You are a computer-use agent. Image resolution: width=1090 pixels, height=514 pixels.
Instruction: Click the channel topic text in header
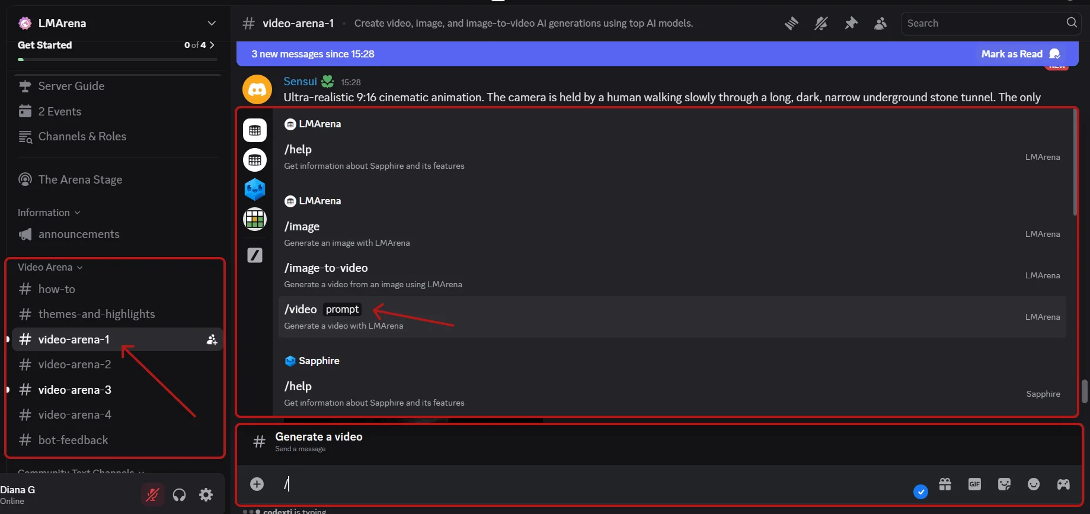pos(523,23)
